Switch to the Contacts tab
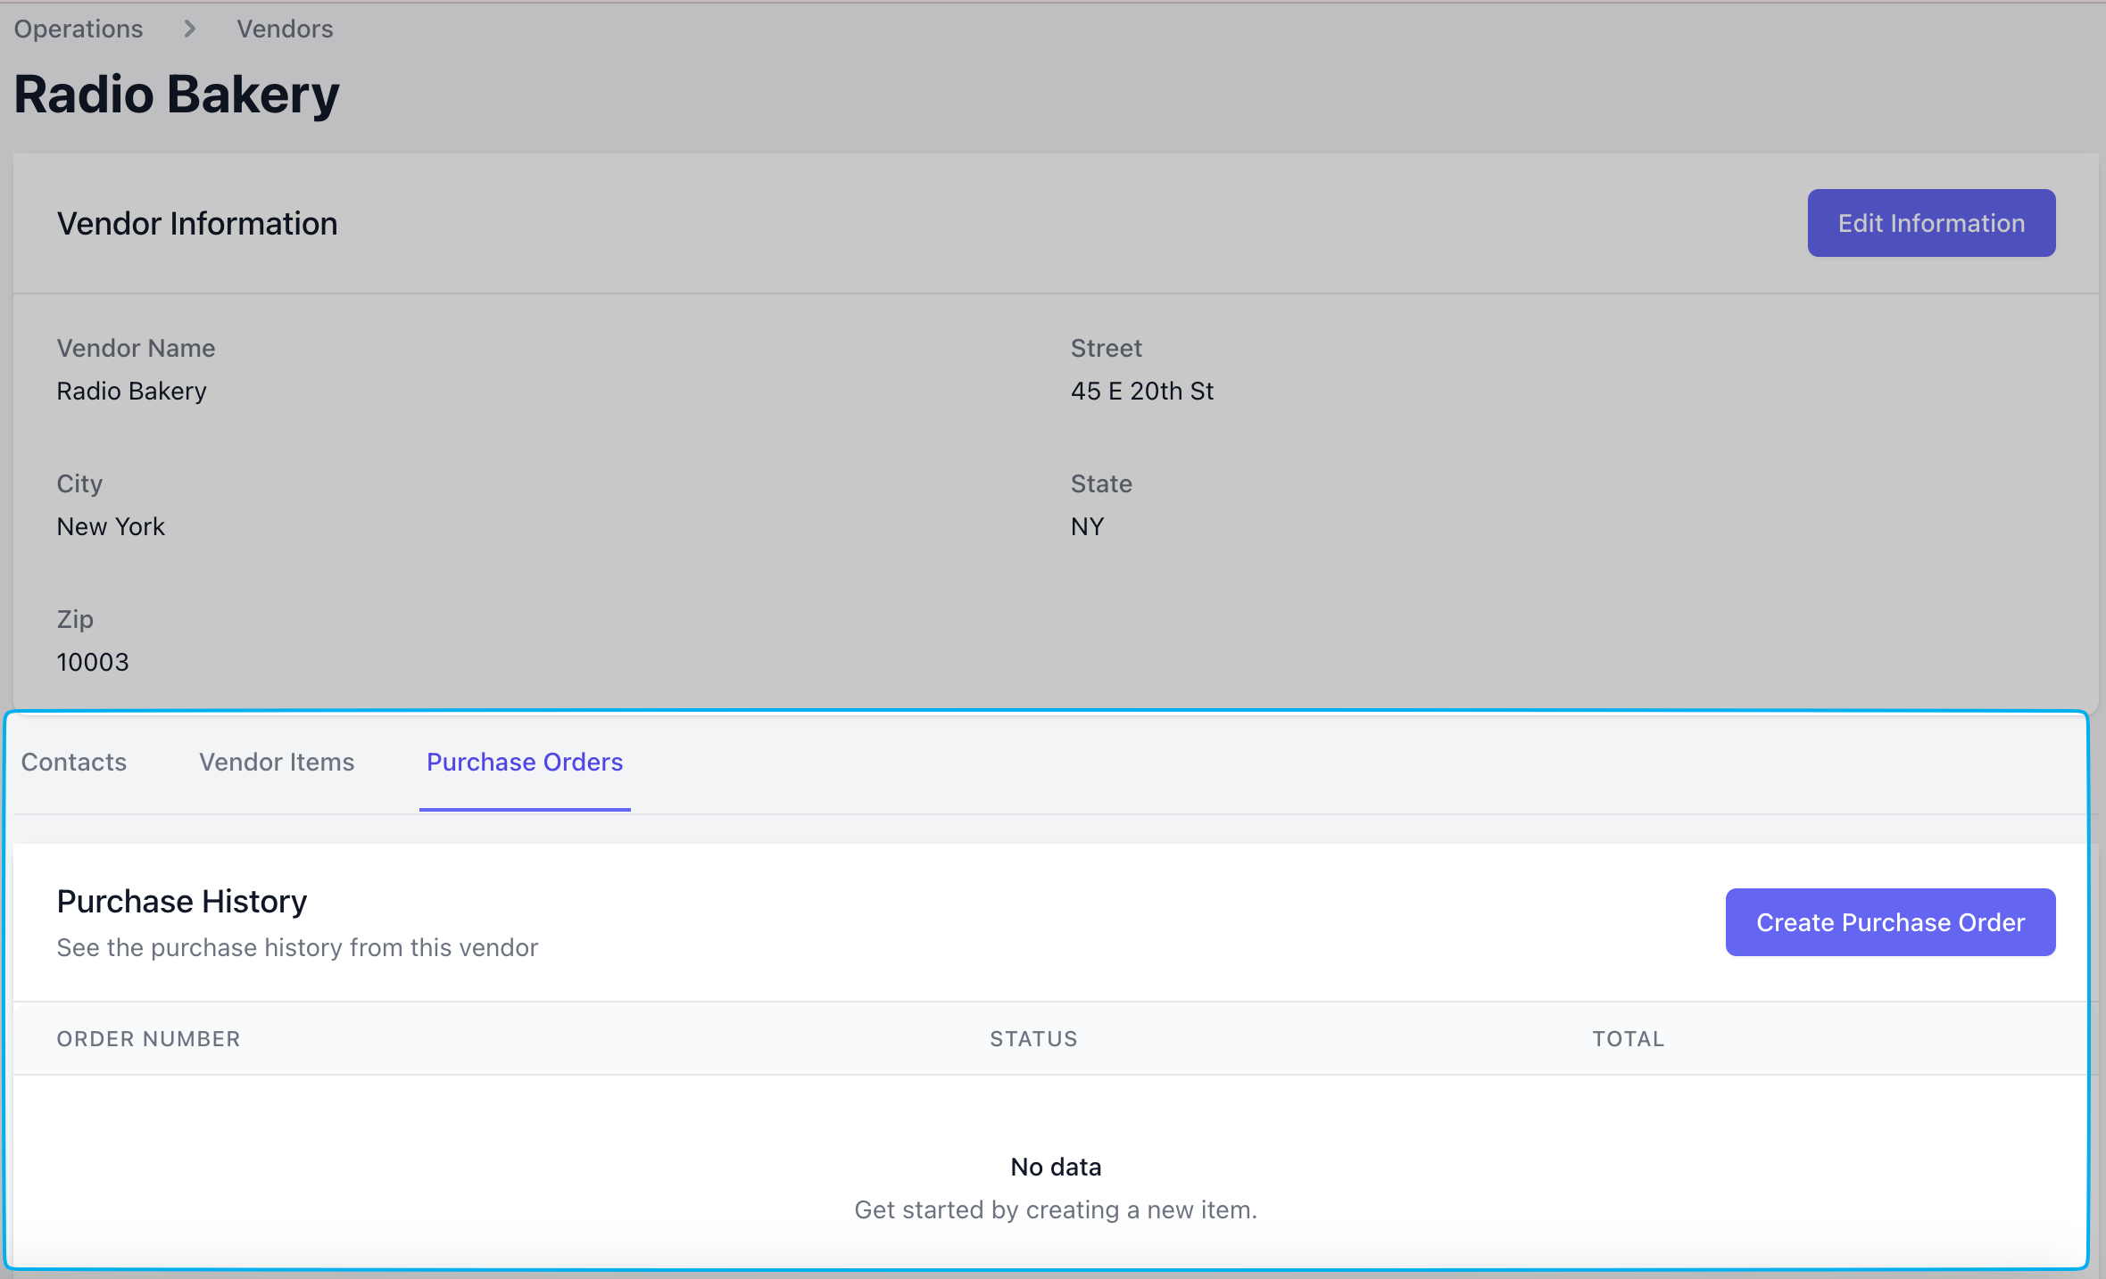This screenshot has width=2106, height=1279. click(x=74, y=762)
